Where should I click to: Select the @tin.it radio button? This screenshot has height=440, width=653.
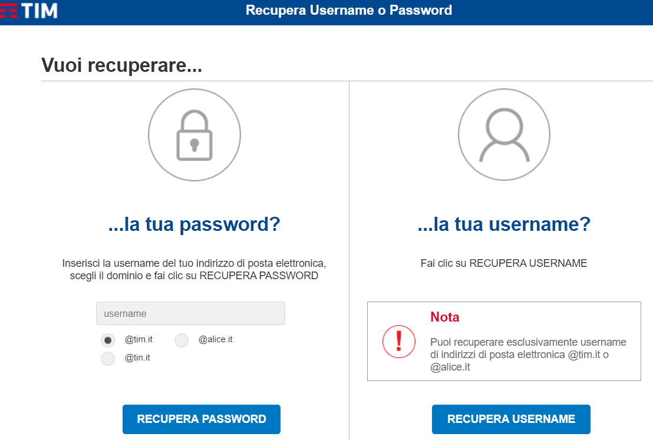[108, 359]
